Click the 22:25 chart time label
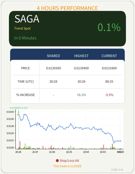 click(69, 152)
